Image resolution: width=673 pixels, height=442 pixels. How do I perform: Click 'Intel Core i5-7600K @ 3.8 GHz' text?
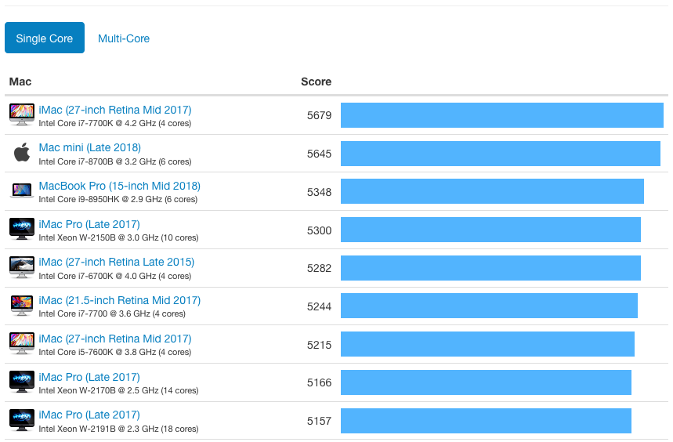click(x=97, y=352)
